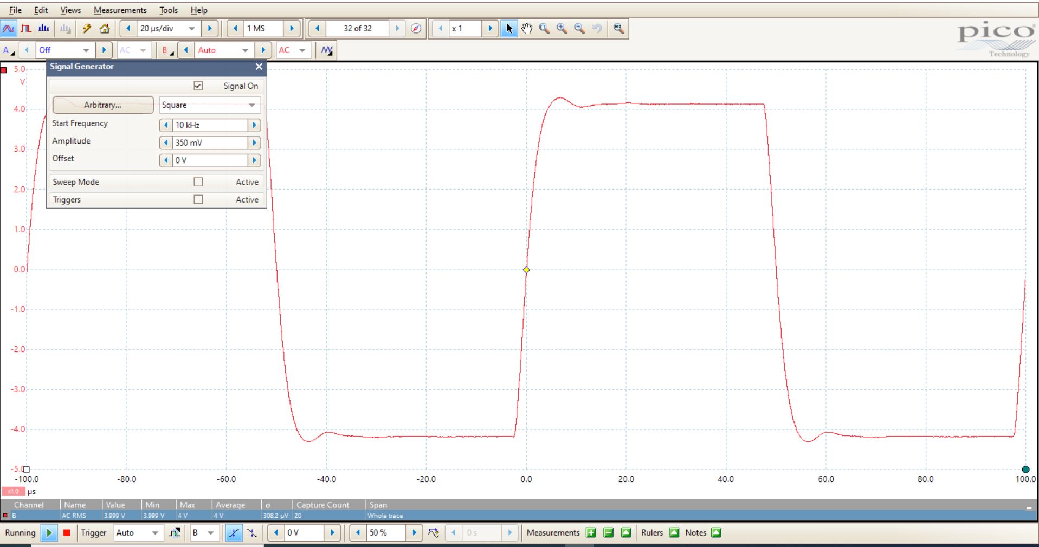This screenshot has width=1039, height=547.
Task: Click the trigger delay enable icon
Action: [434, 533]
